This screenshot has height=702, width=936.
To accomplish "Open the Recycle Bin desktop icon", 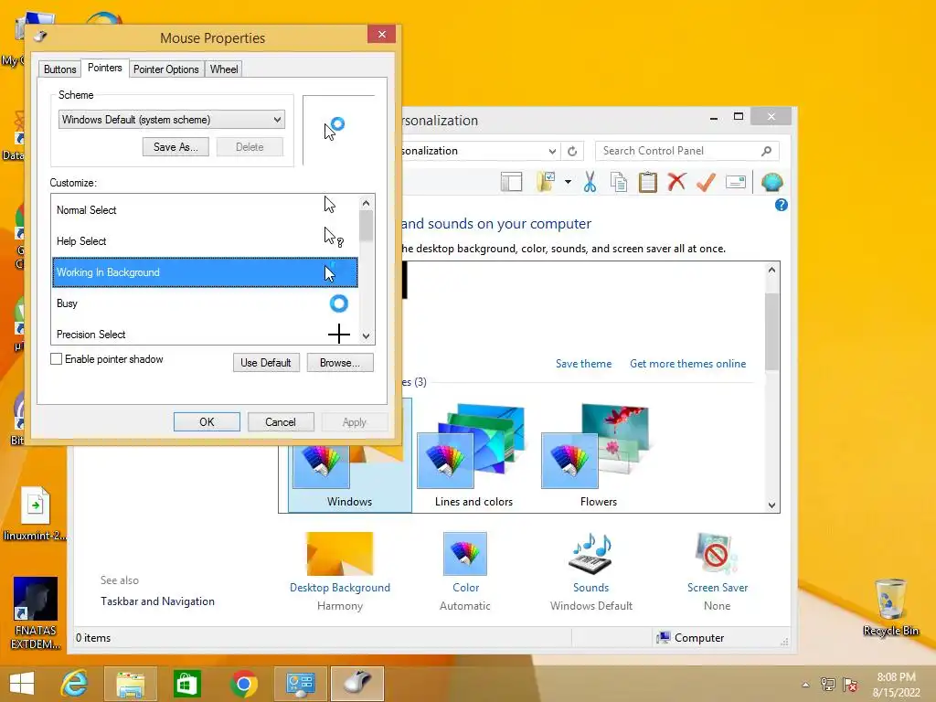I will (x=890, y=607).
